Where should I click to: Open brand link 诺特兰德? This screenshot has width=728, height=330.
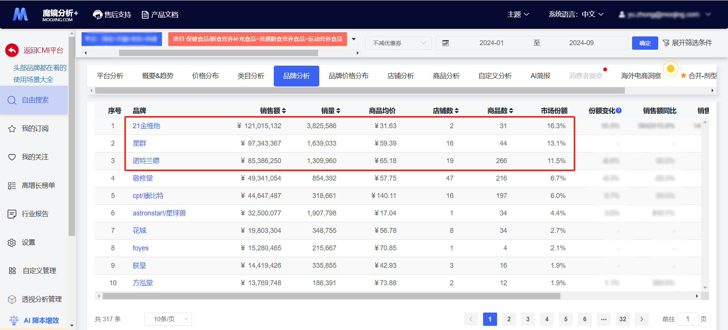(146, 161)
